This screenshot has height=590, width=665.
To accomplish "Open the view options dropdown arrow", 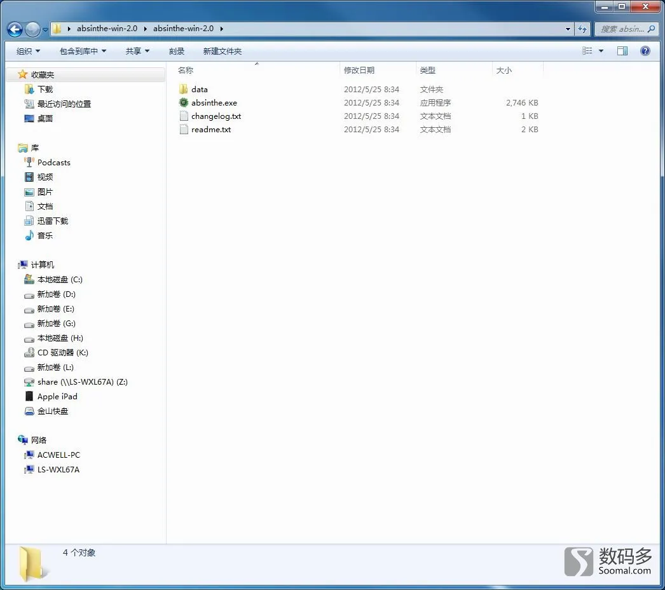I will pos(601,51).
